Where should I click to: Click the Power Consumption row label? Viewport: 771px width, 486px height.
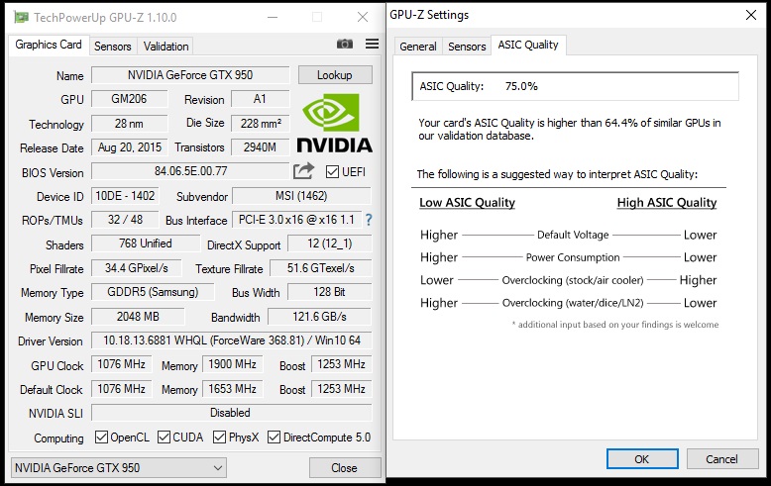pyautogui.click(x=573, y=257)
